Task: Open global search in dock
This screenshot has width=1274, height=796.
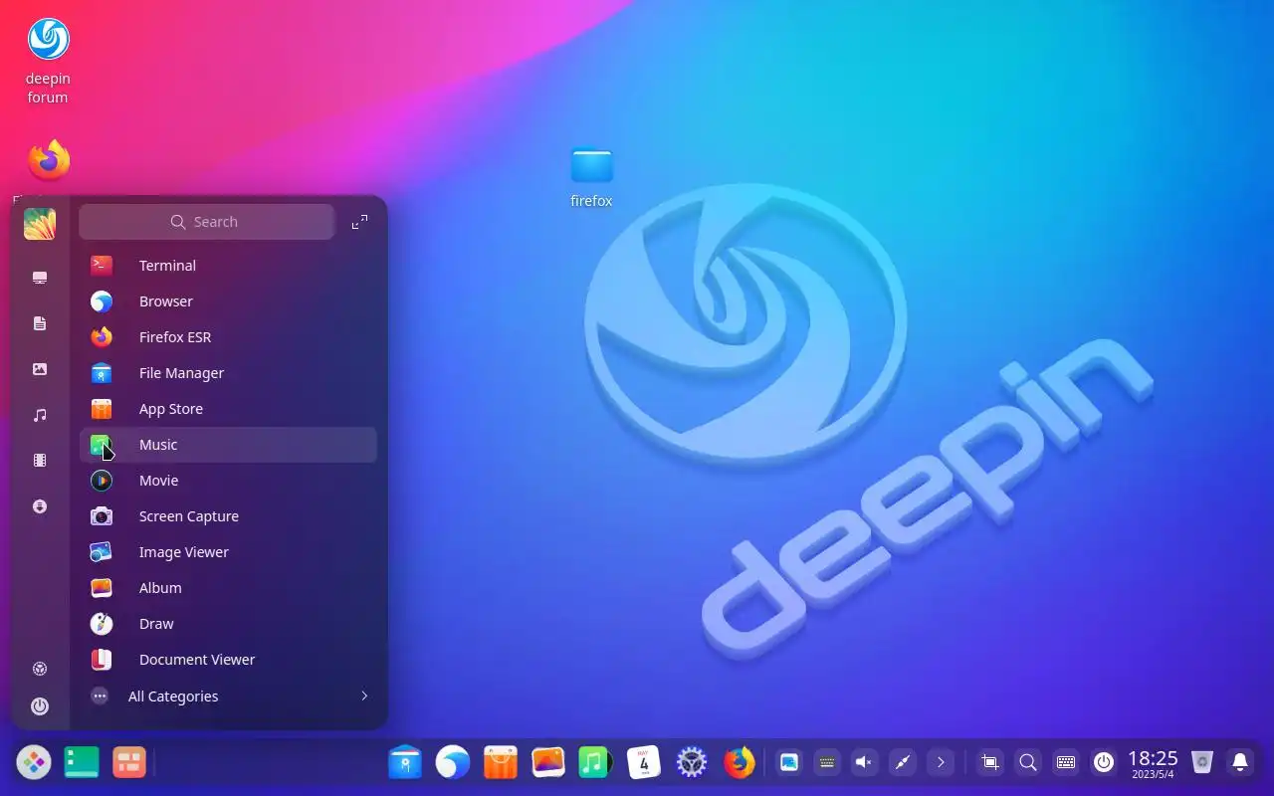Action: pyautogui.click(x=1028, y=763)
